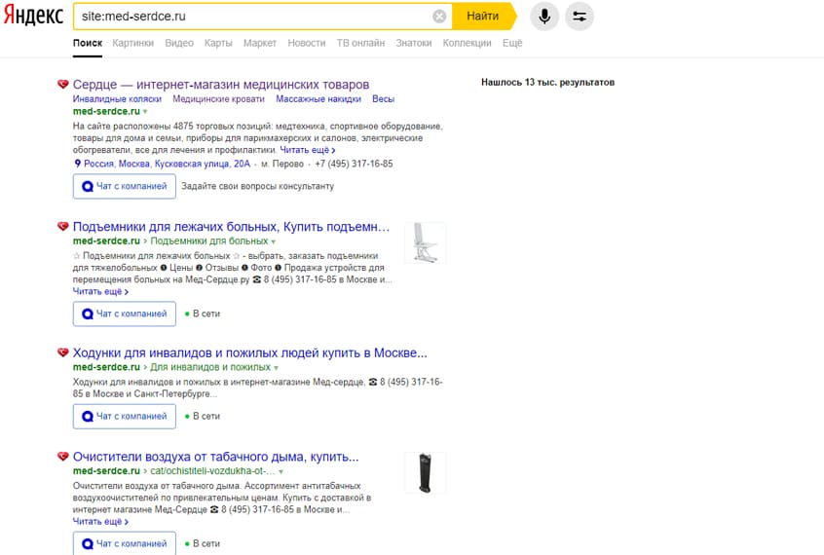Open result Ходунки для инвалидов и пожилых

pyautogui.click(x=250, y=352)
